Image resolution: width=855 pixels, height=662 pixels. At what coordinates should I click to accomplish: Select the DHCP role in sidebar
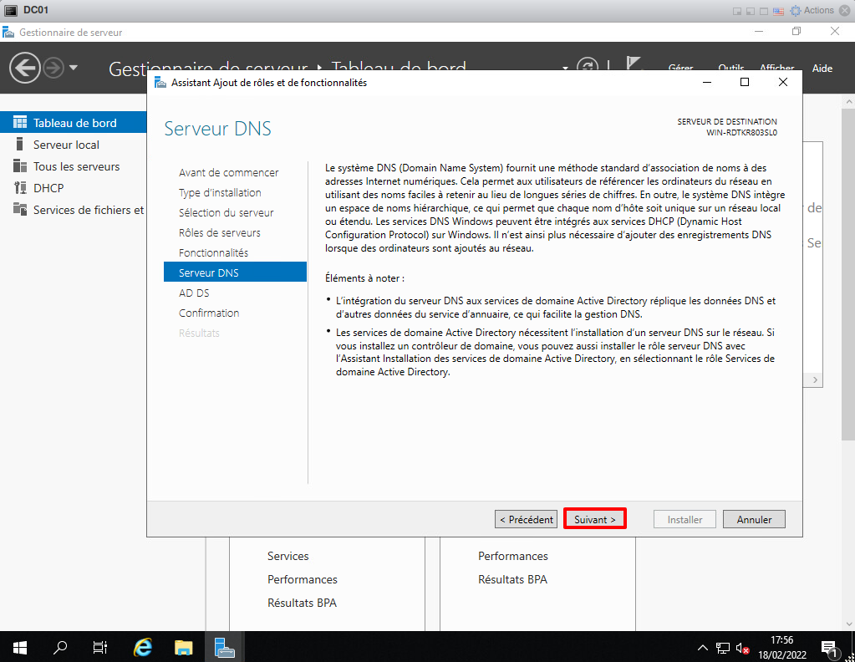pos(48,188)
